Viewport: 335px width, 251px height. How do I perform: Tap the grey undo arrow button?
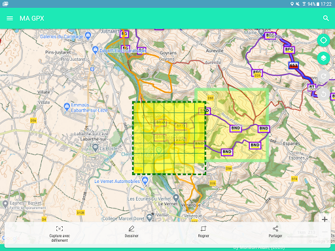(323, 94)
